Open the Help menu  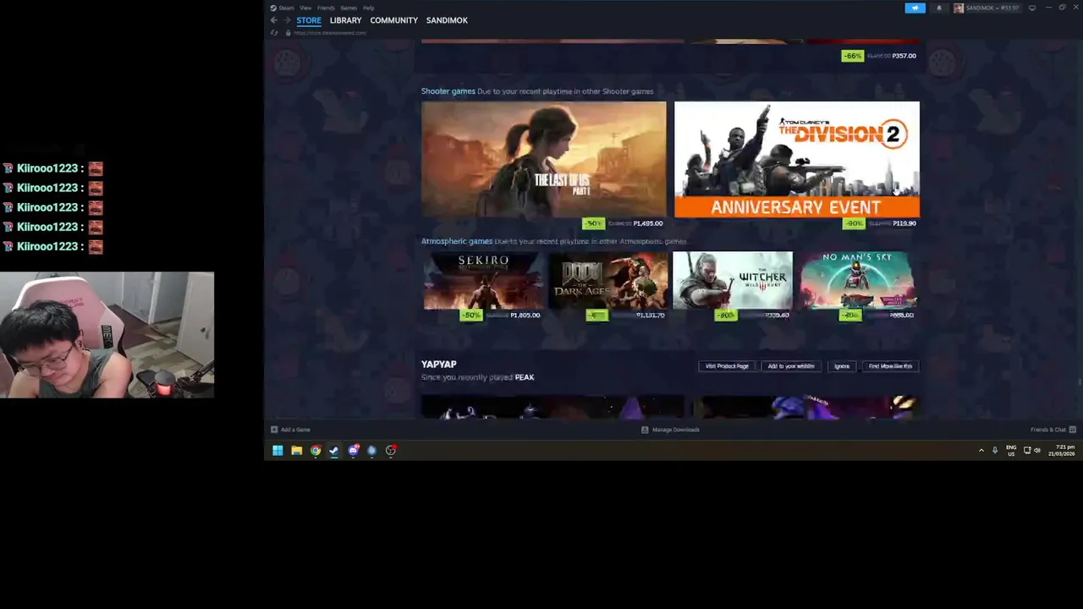click(369, 8)
